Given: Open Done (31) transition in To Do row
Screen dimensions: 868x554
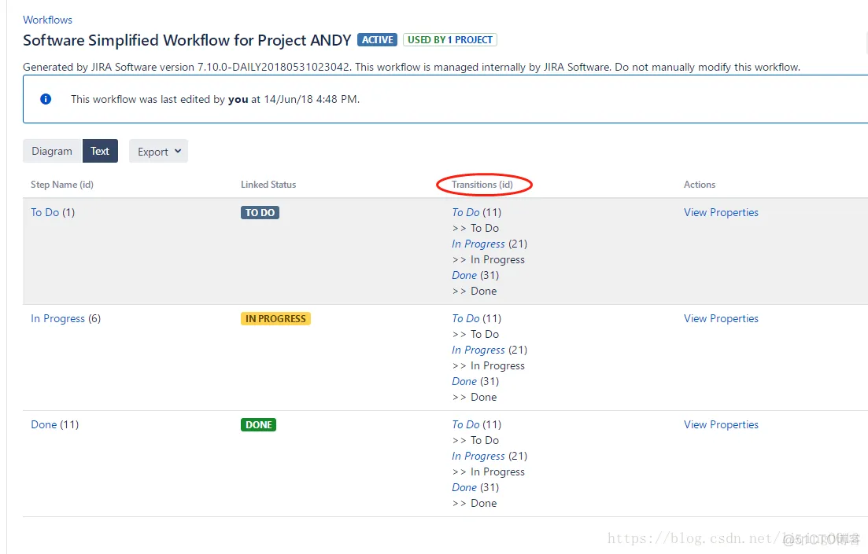Looking at the screenshot, I should 464,275.
